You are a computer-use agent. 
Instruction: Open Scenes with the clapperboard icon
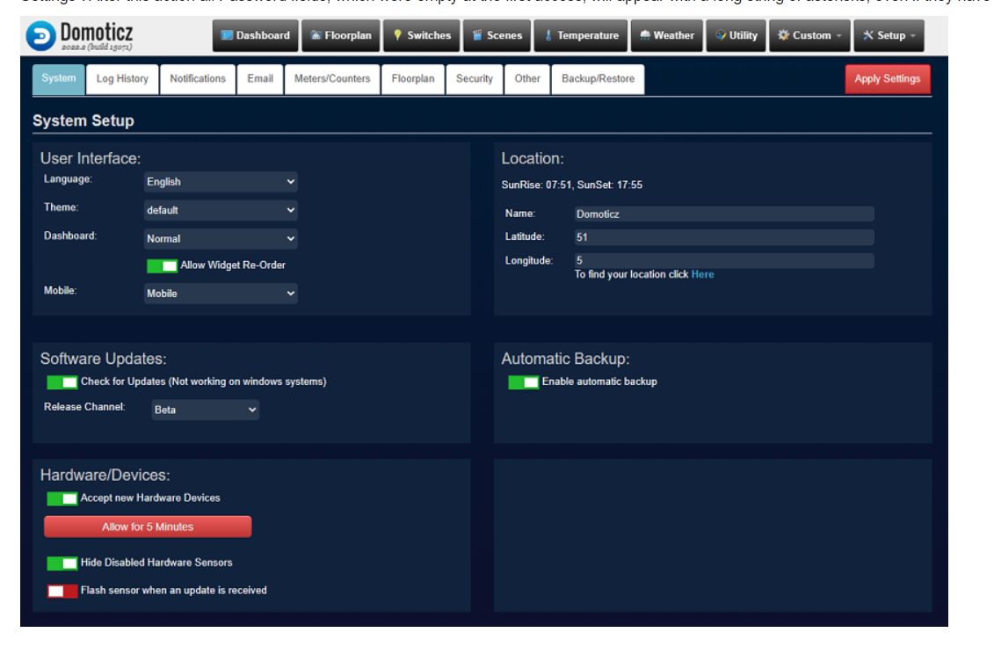497,36
